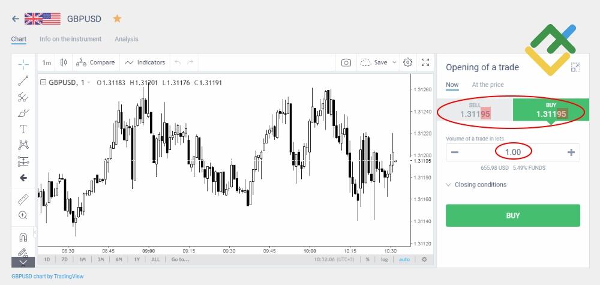This screenshot has width=600, height=285.
Task: Undo the last chart action
Action: [178, 62]
